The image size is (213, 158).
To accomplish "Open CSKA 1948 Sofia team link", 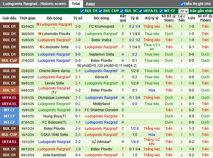I will tap(54, 135).
